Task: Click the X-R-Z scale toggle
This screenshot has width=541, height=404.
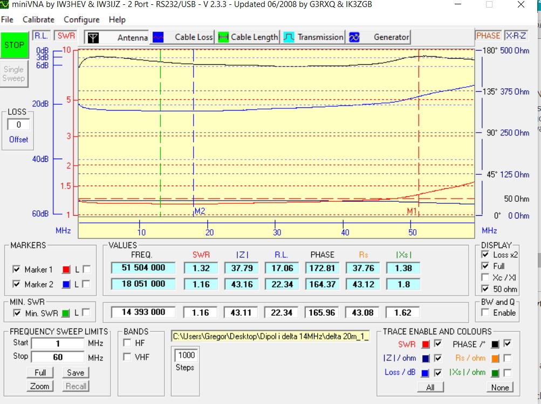Action: click(x=516, y=36)
